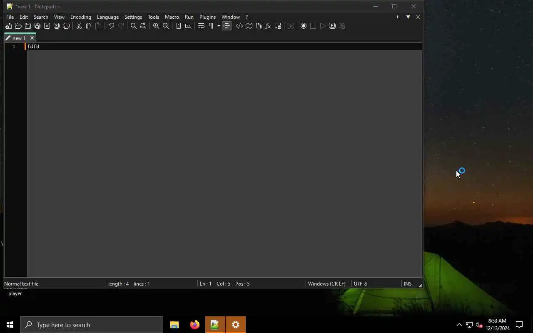The width and height of the screenshot is (533, 333).
Task: Click the Save recorded macro icon
Action: pyautogui.click(x=342, y=26)
